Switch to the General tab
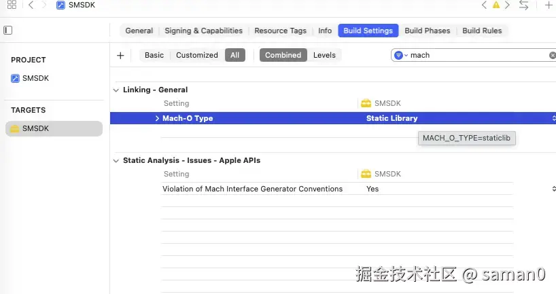556x294 pixels. click(x=139, y=31)
